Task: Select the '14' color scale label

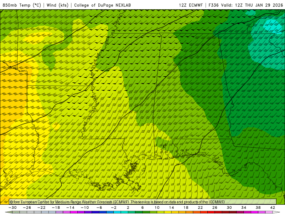Action: 171,208
